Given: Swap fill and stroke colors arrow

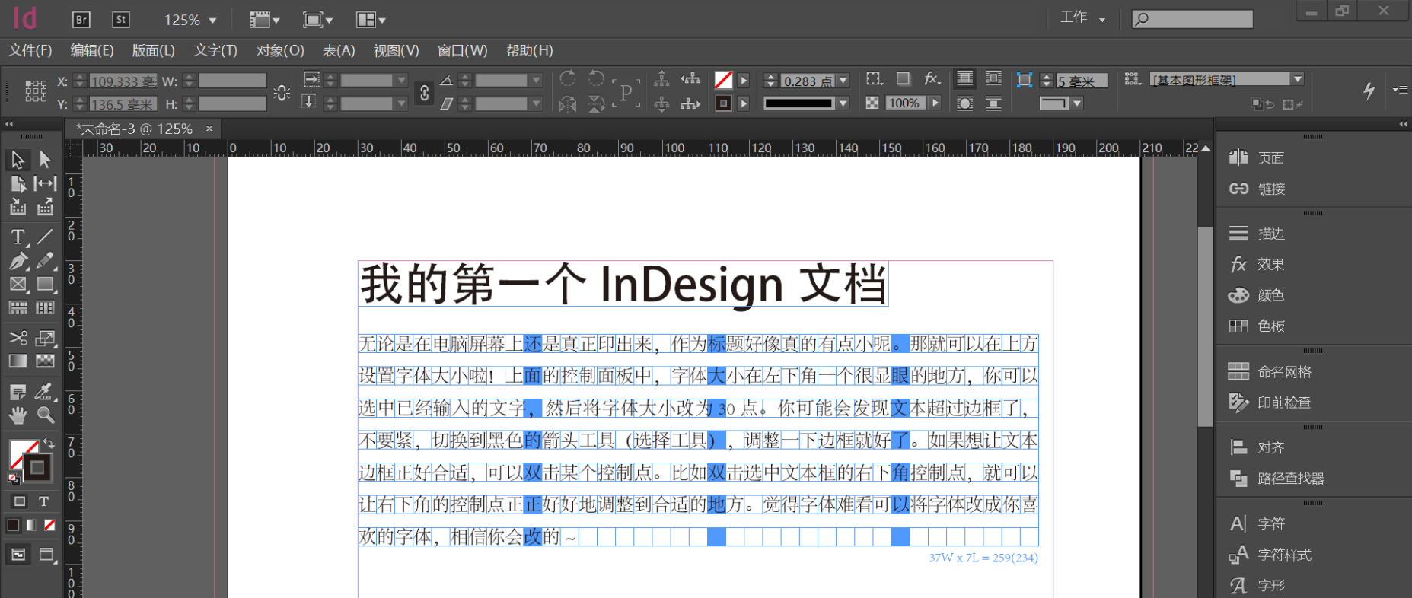Looking at the screenshot, I should tap(49, 443).
